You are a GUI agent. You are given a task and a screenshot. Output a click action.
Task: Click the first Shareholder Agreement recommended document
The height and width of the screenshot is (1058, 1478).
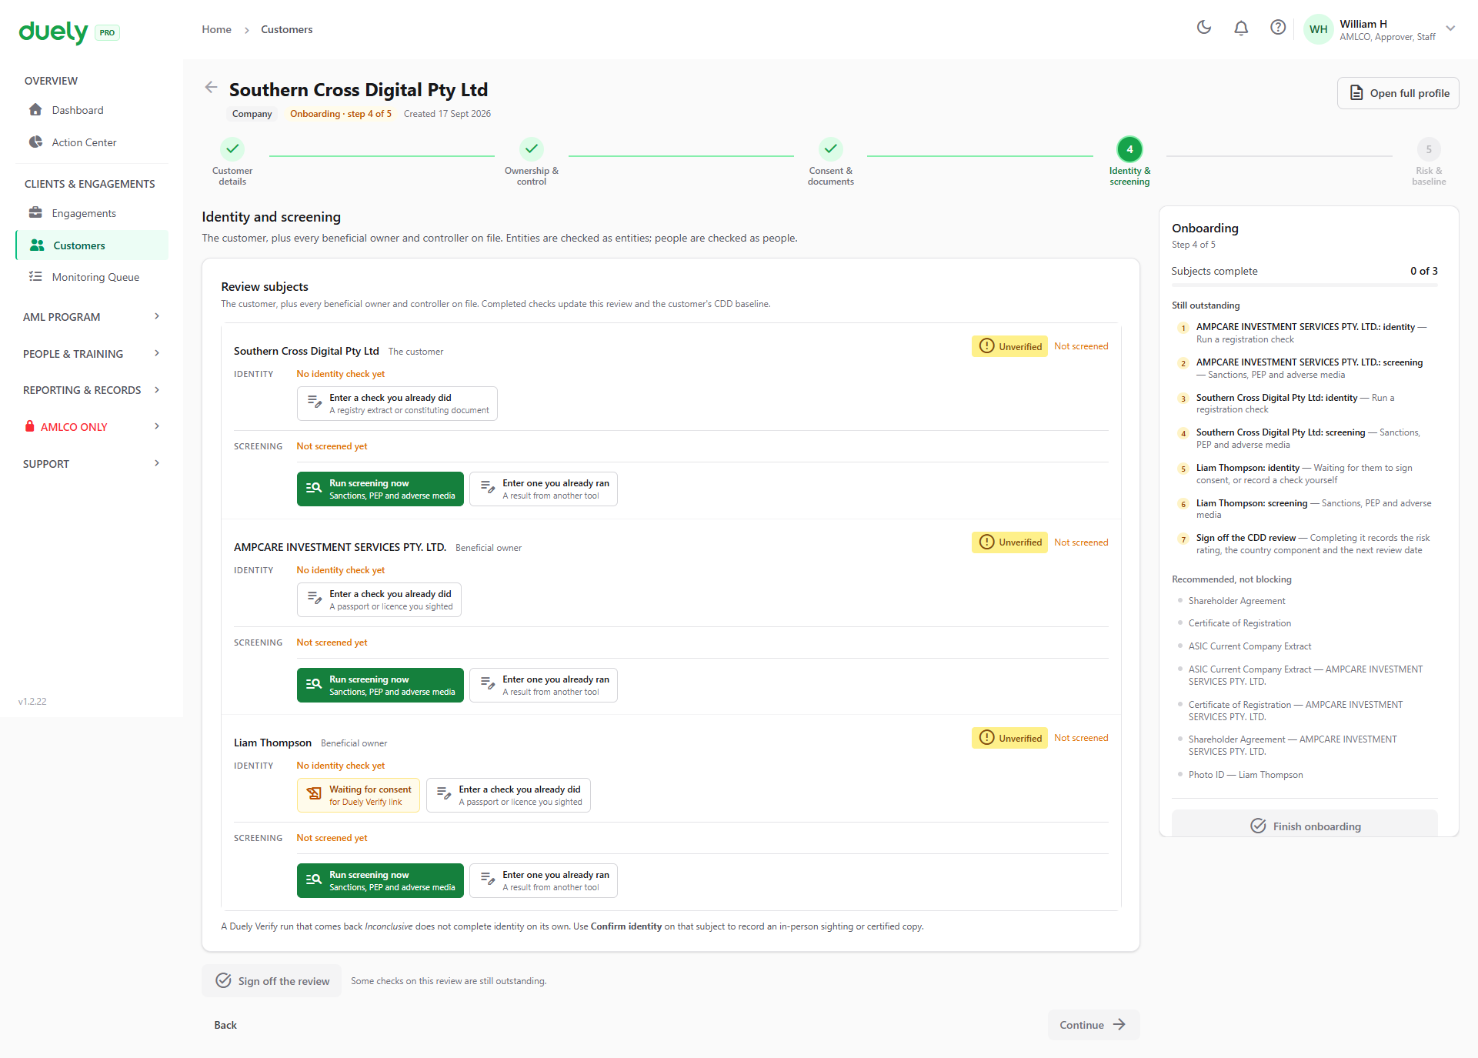[x=1236, y=601]
